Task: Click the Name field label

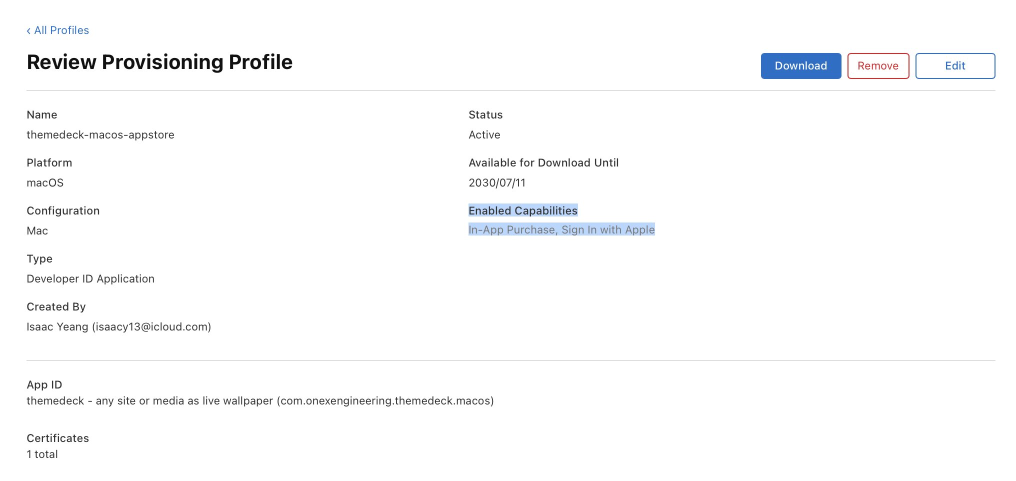Action: tap(42, 115)
